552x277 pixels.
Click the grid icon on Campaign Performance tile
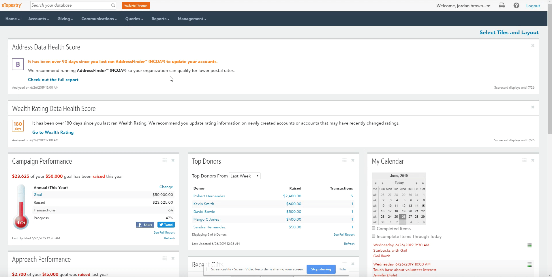[164, 160]
